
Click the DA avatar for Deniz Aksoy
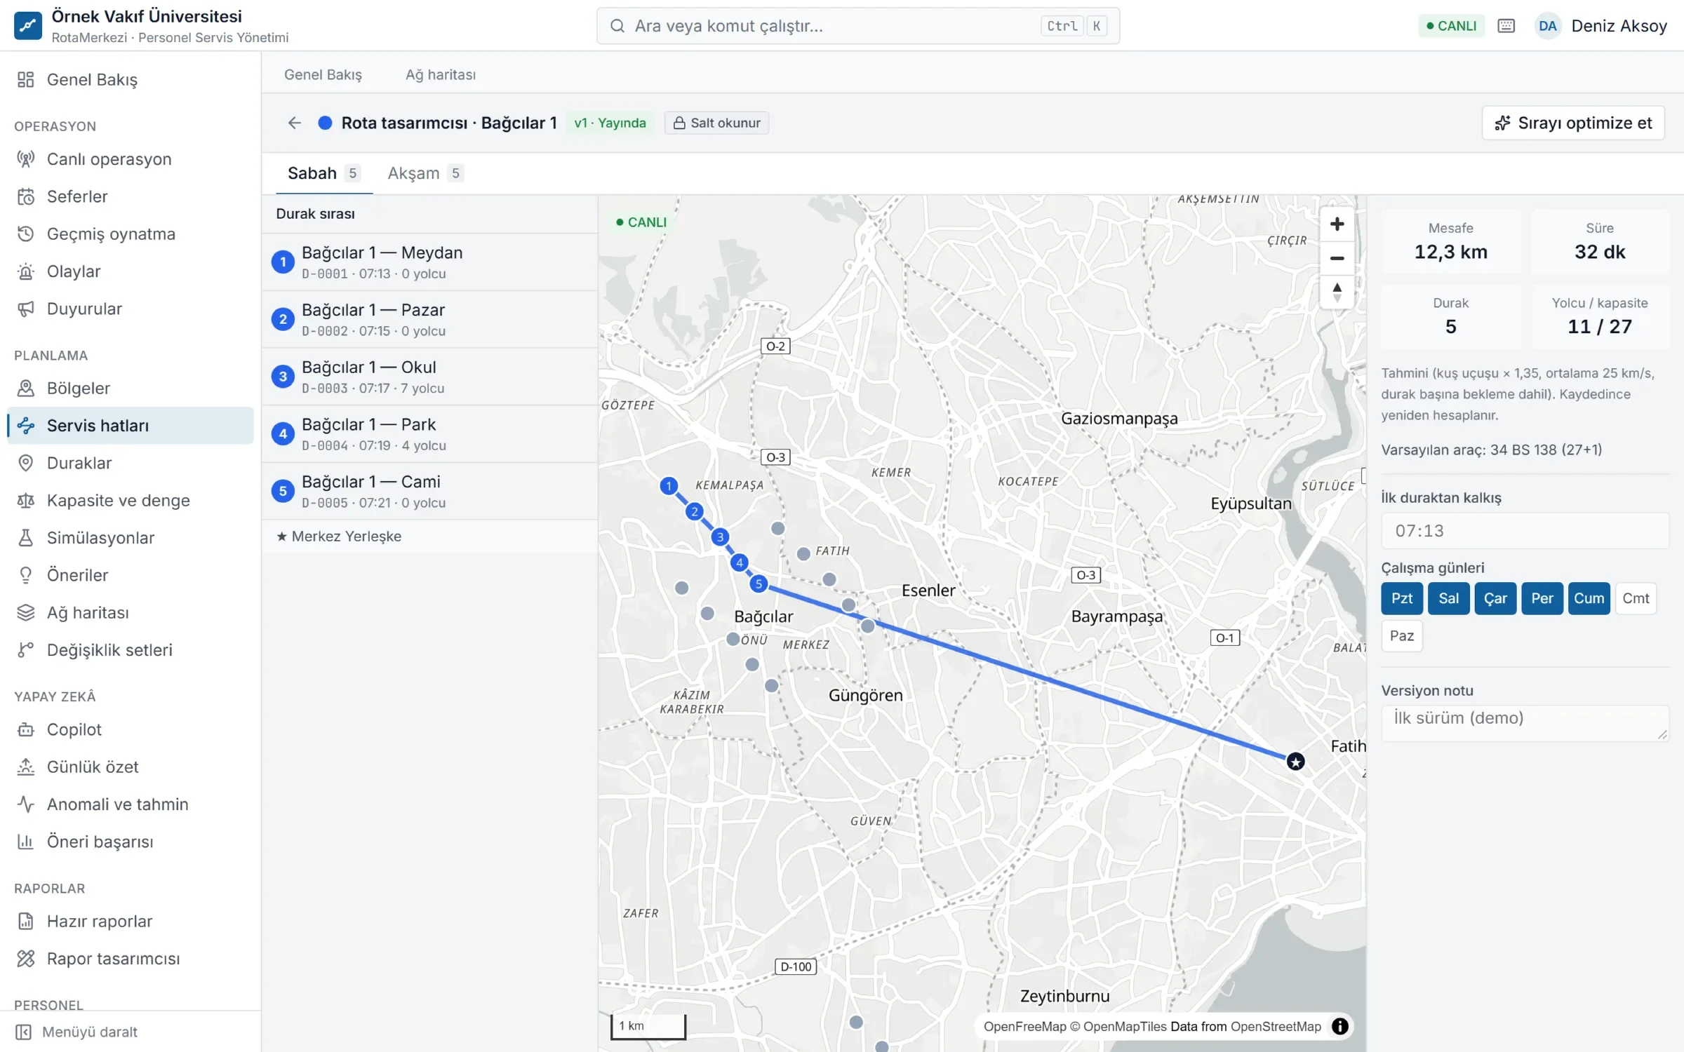[x=1547, y=26]
